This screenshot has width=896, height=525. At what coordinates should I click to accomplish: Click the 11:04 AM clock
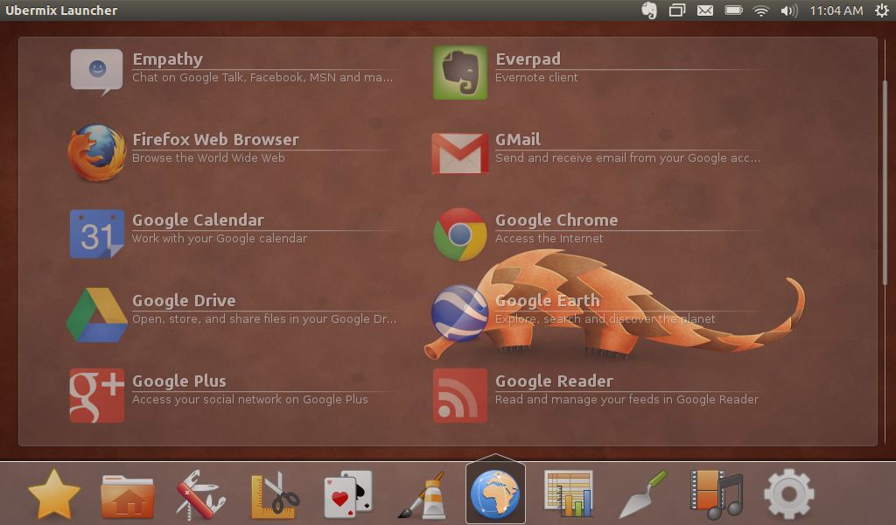(836, 10)
